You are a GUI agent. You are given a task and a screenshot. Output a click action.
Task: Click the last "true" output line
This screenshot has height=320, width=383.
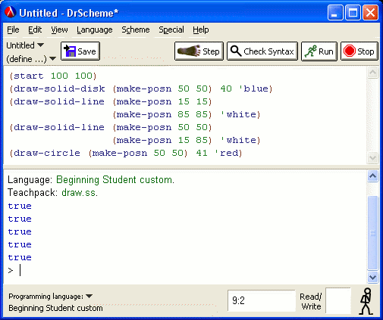[20, 257]
